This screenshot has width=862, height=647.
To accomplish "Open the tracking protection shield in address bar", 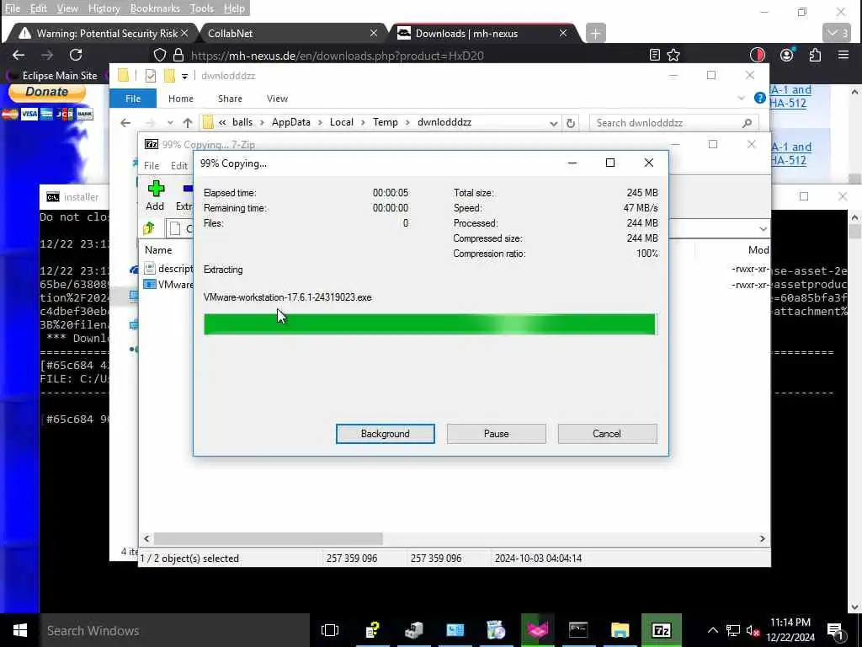I will [x=159, y=55].
